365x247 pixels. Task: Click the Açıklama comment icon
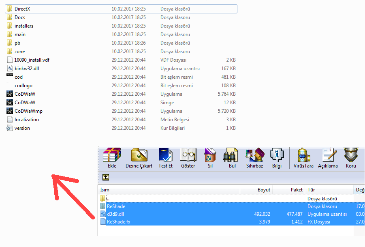(328, 158)
